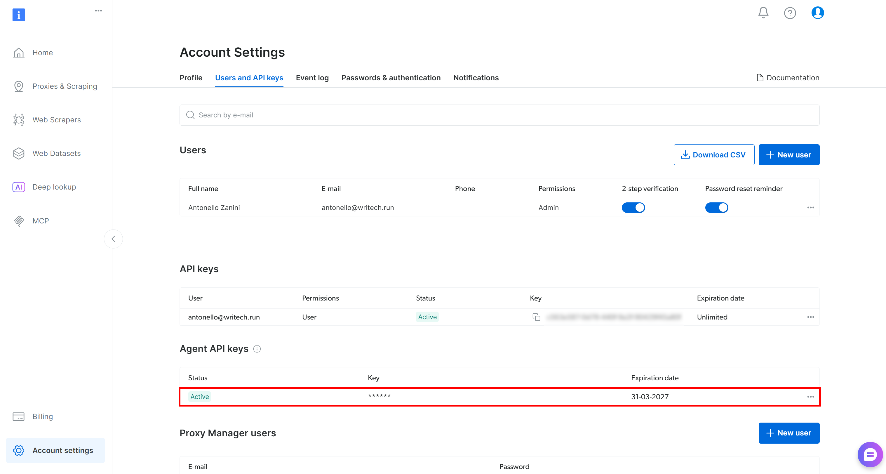Select the Web Scrapers sidebar icon

(19, 120)
